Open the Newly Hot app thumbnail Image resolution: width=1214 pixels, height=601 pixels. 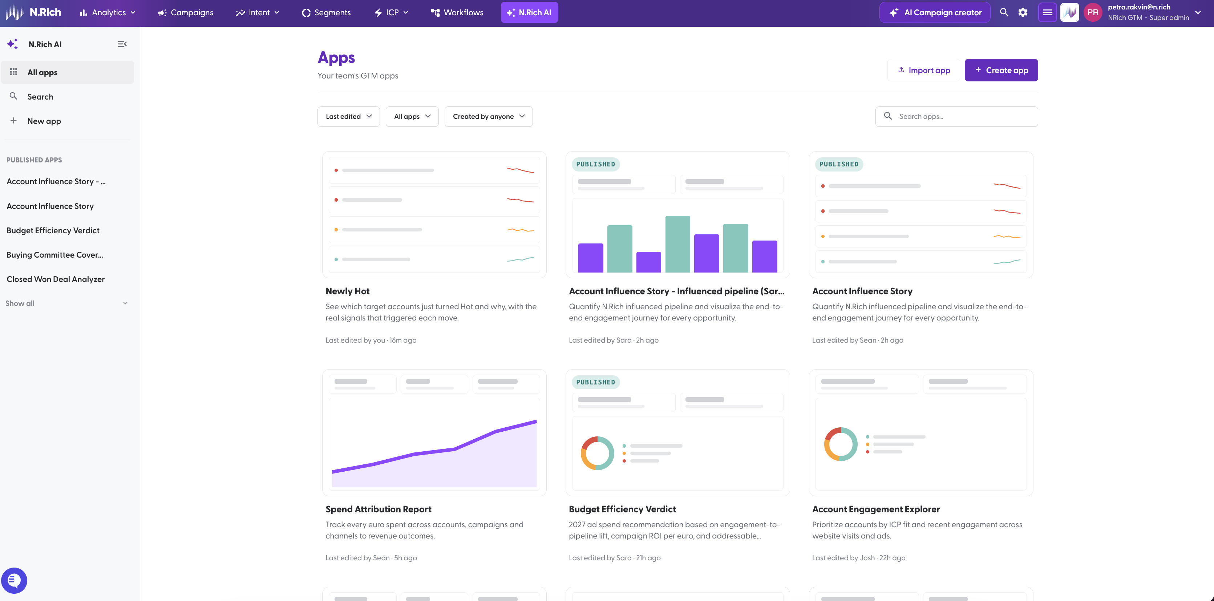click(x=434, y=214)
